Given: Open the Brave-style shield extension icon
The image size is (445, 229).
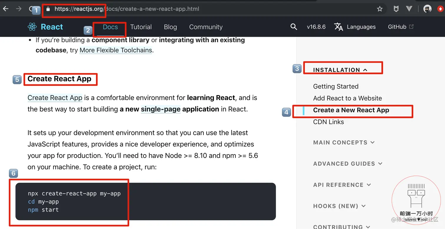Looking at the screenshot, I should coord(396,9).
